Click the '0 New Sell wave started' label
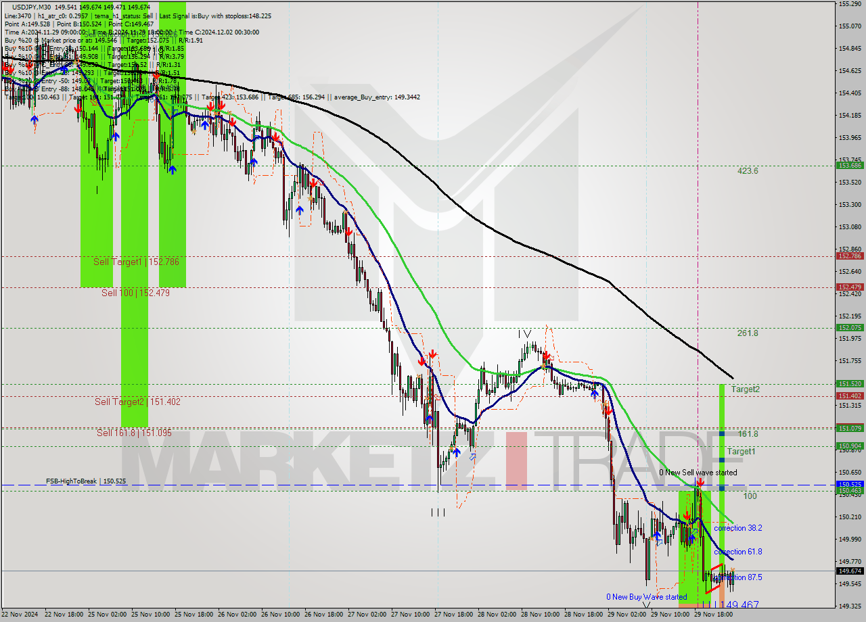Screen dimensions: 866x622 click(x=698, y=473)
